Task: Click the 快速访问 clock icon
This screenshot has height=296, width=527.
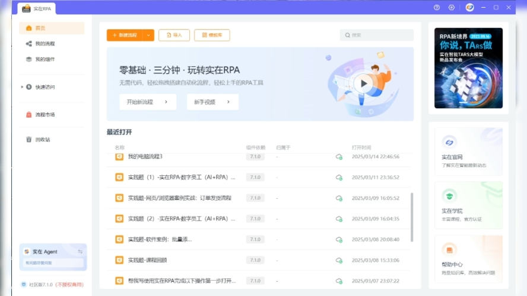Action: [x=29, y=87]
